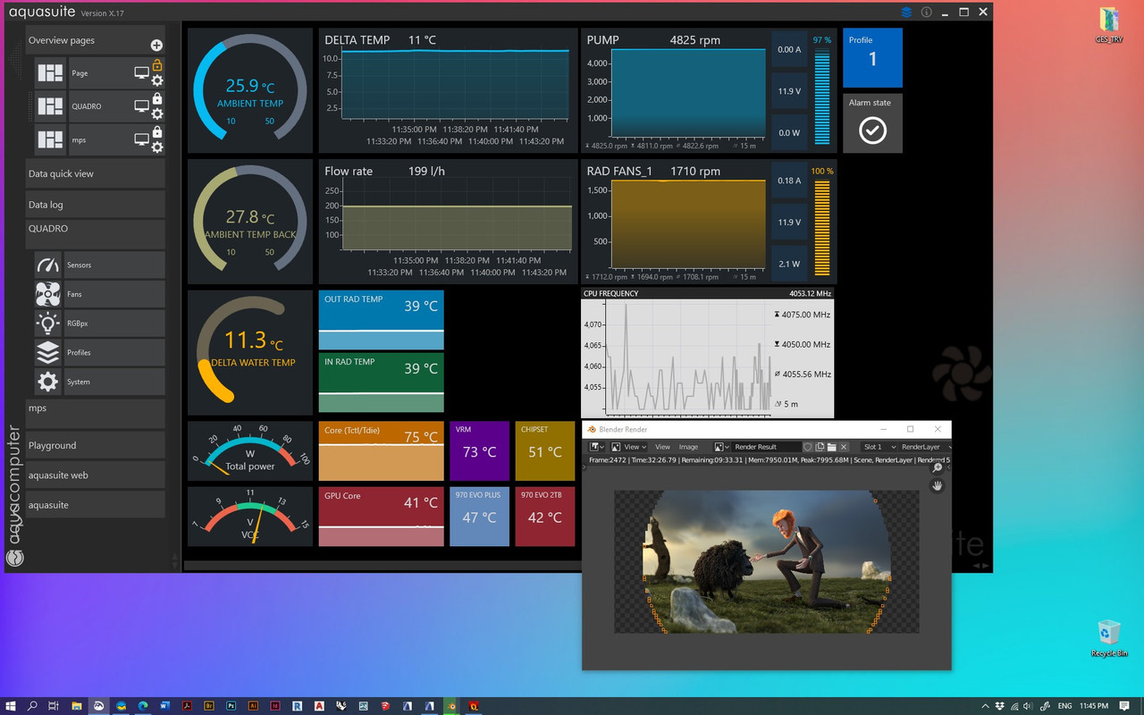Open the Data log section

pyautogui.click(x=95, y=205)
